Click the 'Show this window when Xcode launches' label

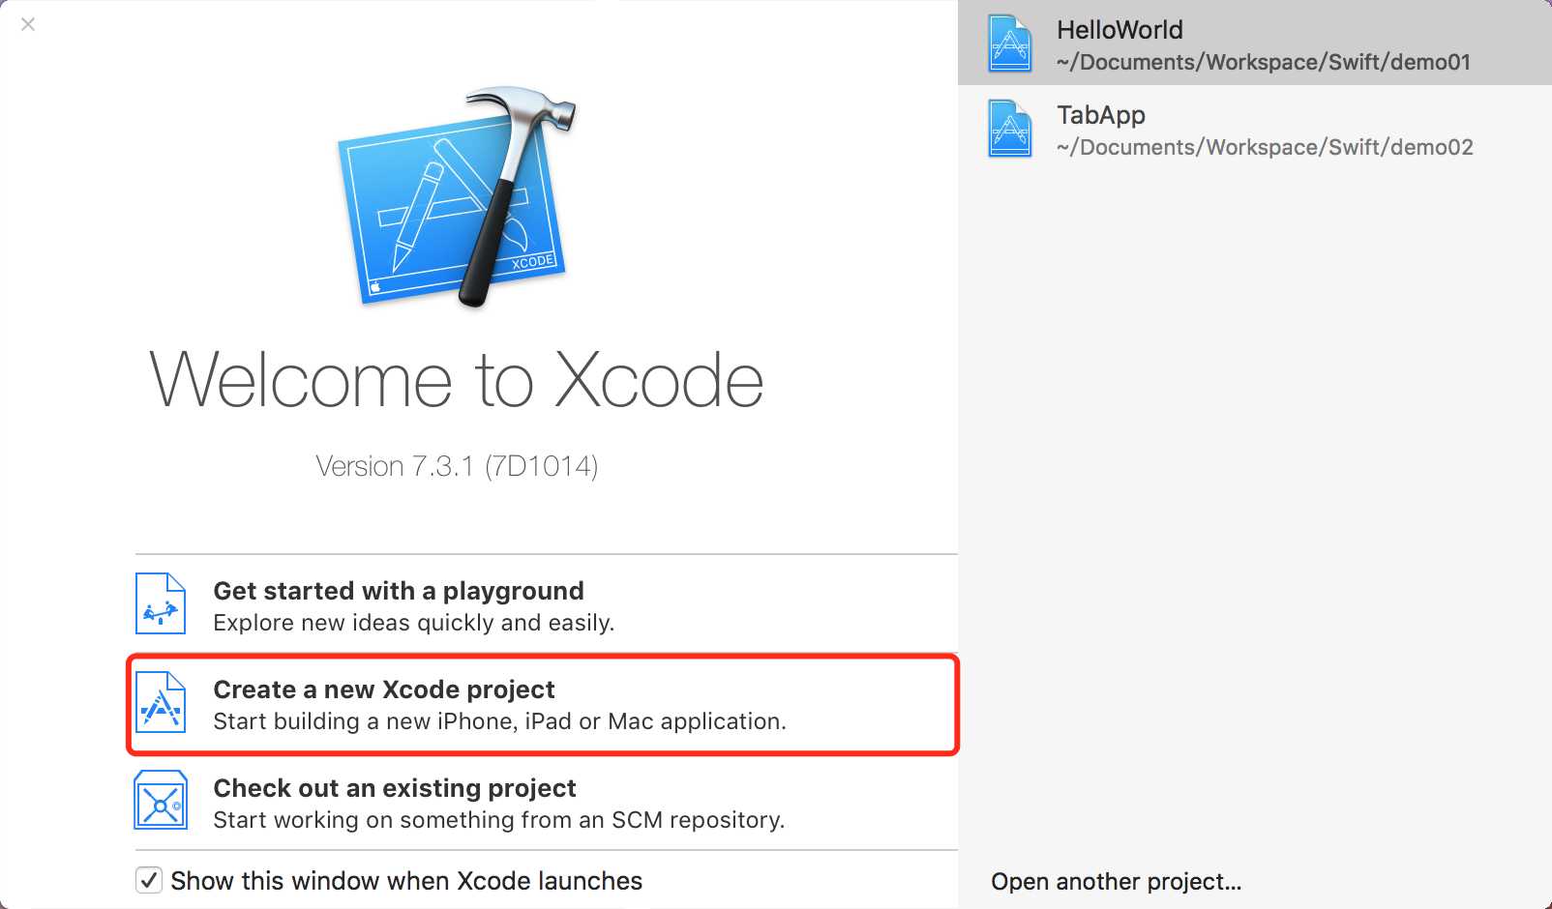click(x=406, y=881)
